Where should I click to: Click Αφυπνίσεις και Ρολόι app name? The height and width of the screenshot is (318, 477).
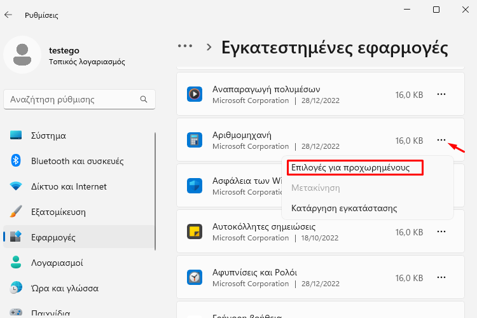click(254, 272)
